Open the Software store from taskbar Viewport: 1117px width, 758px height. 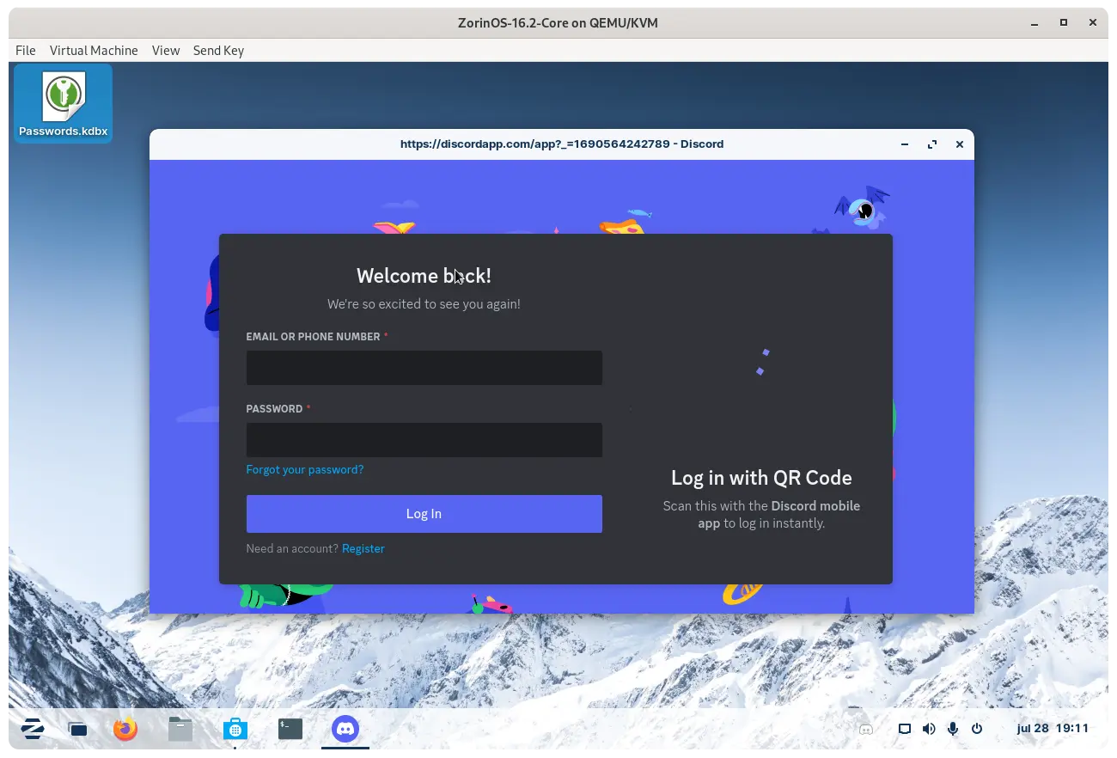pyautogui.click(x=235, y=730)
